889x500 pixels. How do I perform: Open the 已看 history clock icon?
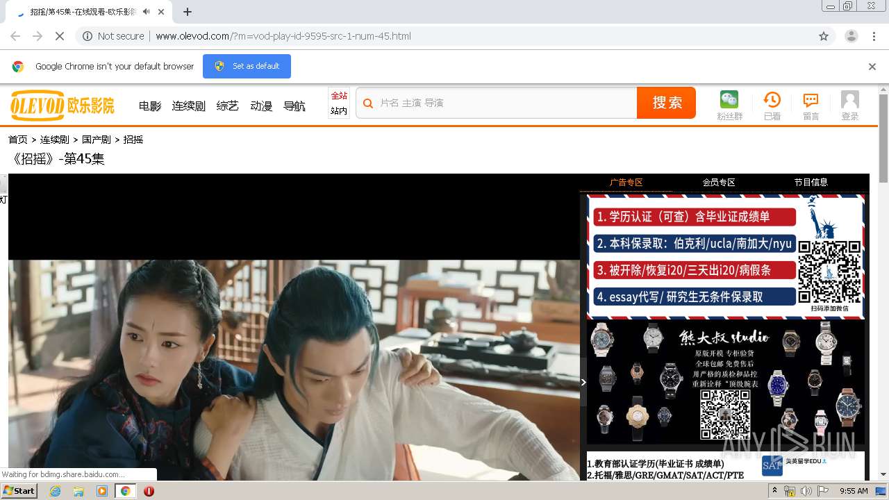(772, 99)
